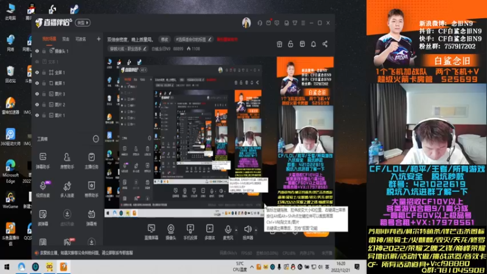Open the Windows Start menu
Viewport: 487px width, 274px height.
[7, 267]
